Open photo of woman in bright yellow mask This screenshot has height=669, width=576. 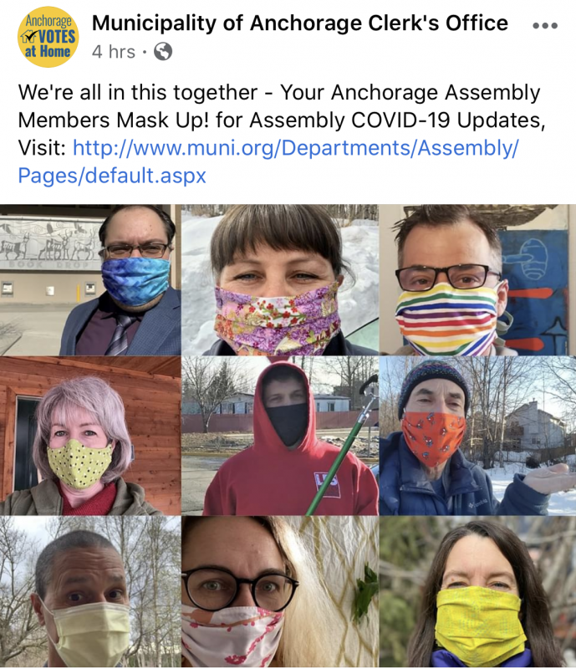[478, 592]
